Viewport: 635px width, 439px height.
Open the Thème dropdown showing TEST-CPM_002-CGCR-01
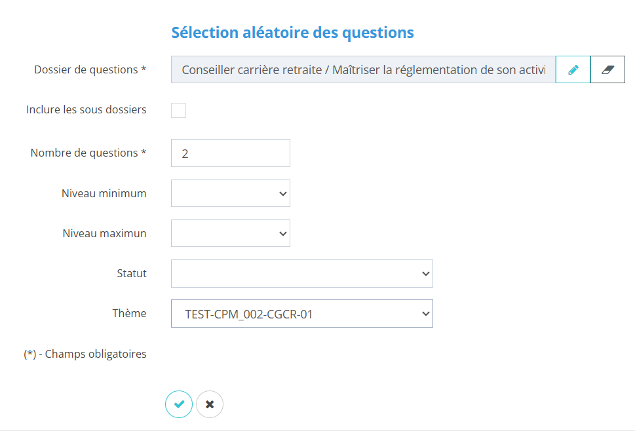pos(301,314)
